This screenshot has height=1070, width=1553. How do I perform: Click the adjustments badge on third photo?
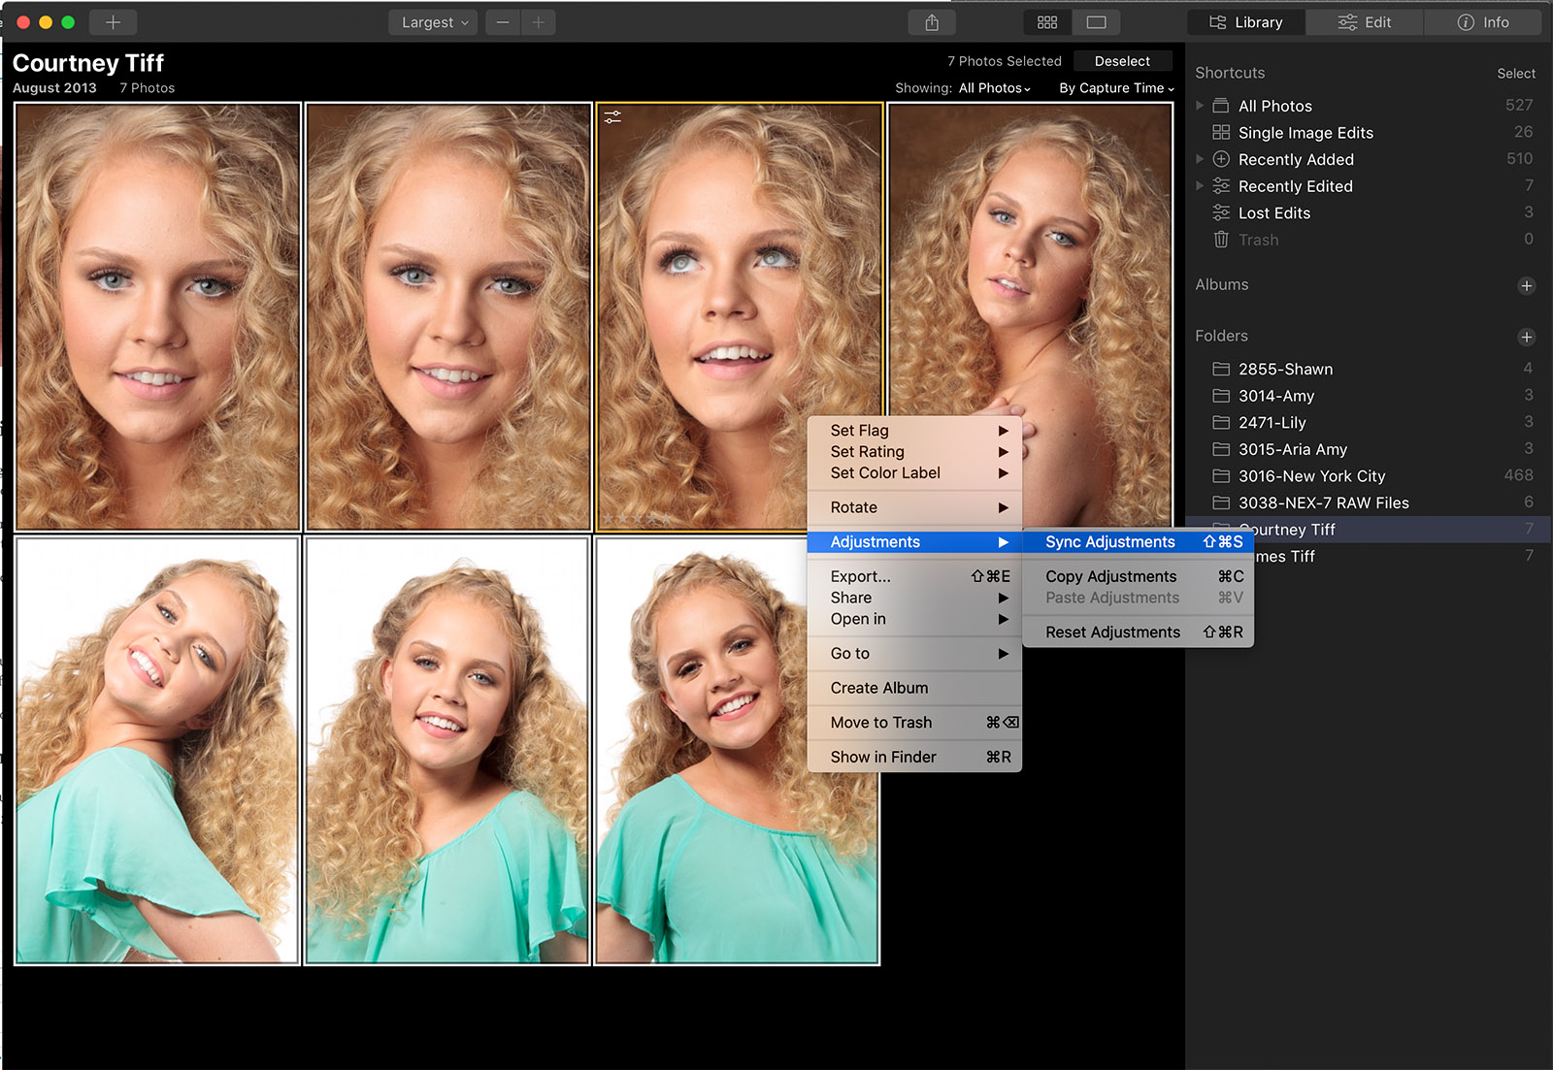[612, 117]
